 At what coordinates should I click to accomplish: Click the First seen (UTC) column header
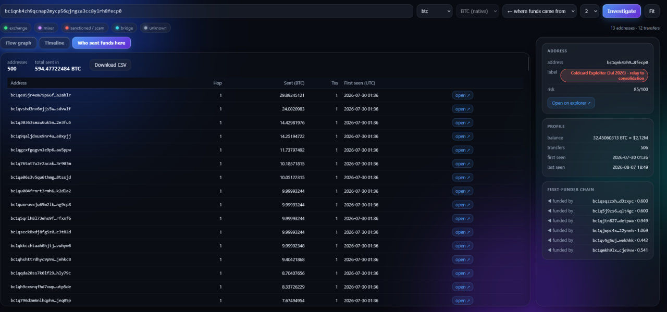[x=360, y=83]
